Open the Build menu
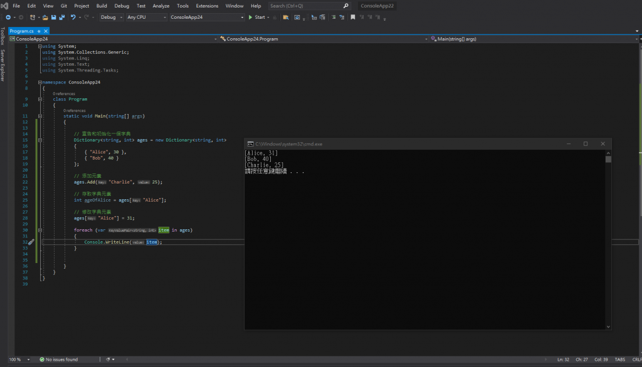The height and width of the screenshot is (367, 642). click(x=102, y=6)
